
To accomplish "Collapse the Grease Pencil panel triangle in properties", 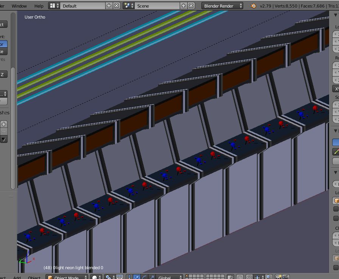I will [335, 131].
